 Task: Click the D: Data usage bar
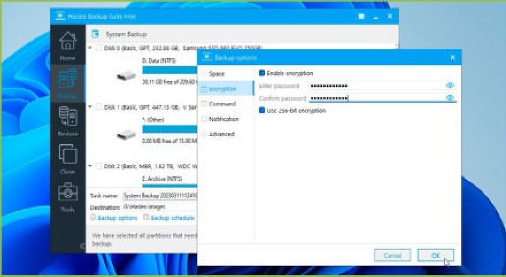170,70
